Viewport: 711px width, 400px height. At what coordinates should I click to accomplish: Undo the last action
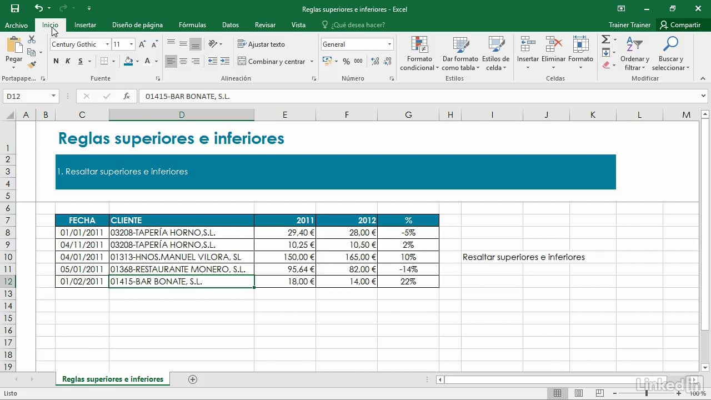coord(38,8)
